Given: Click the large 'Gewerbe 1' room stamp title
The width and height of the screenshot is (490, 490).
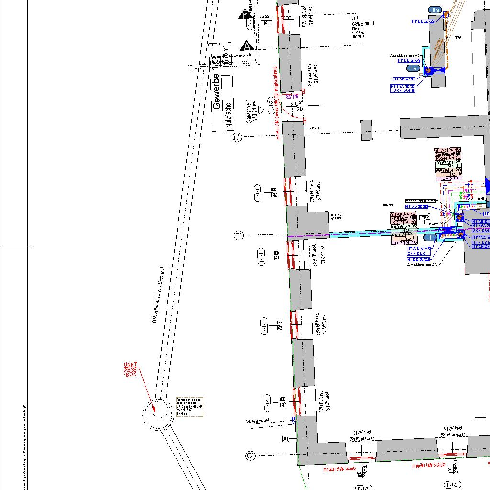Looking at the screenshot, I should click(x=217, y=91).
